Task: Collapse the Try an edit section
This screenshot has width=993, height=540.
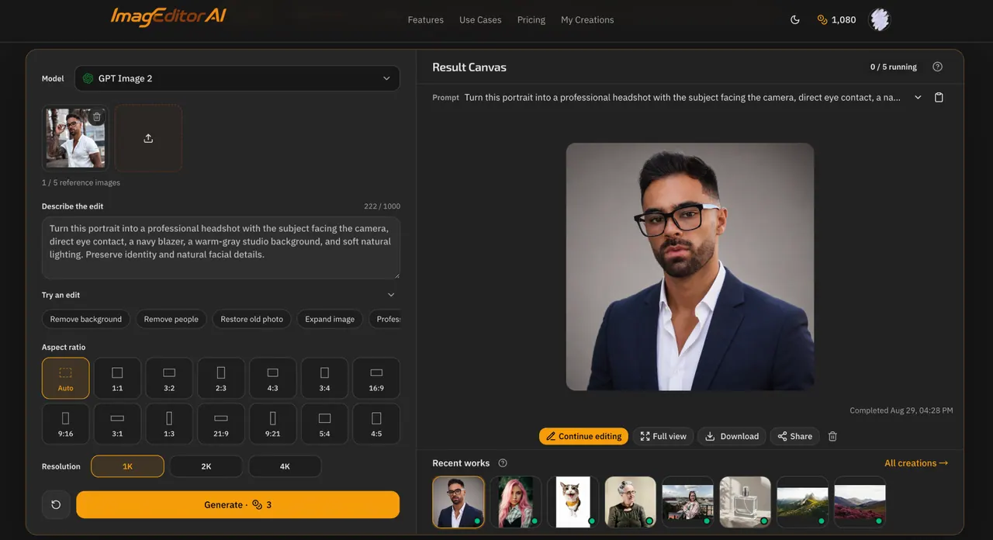Action: tap(391, 295)
